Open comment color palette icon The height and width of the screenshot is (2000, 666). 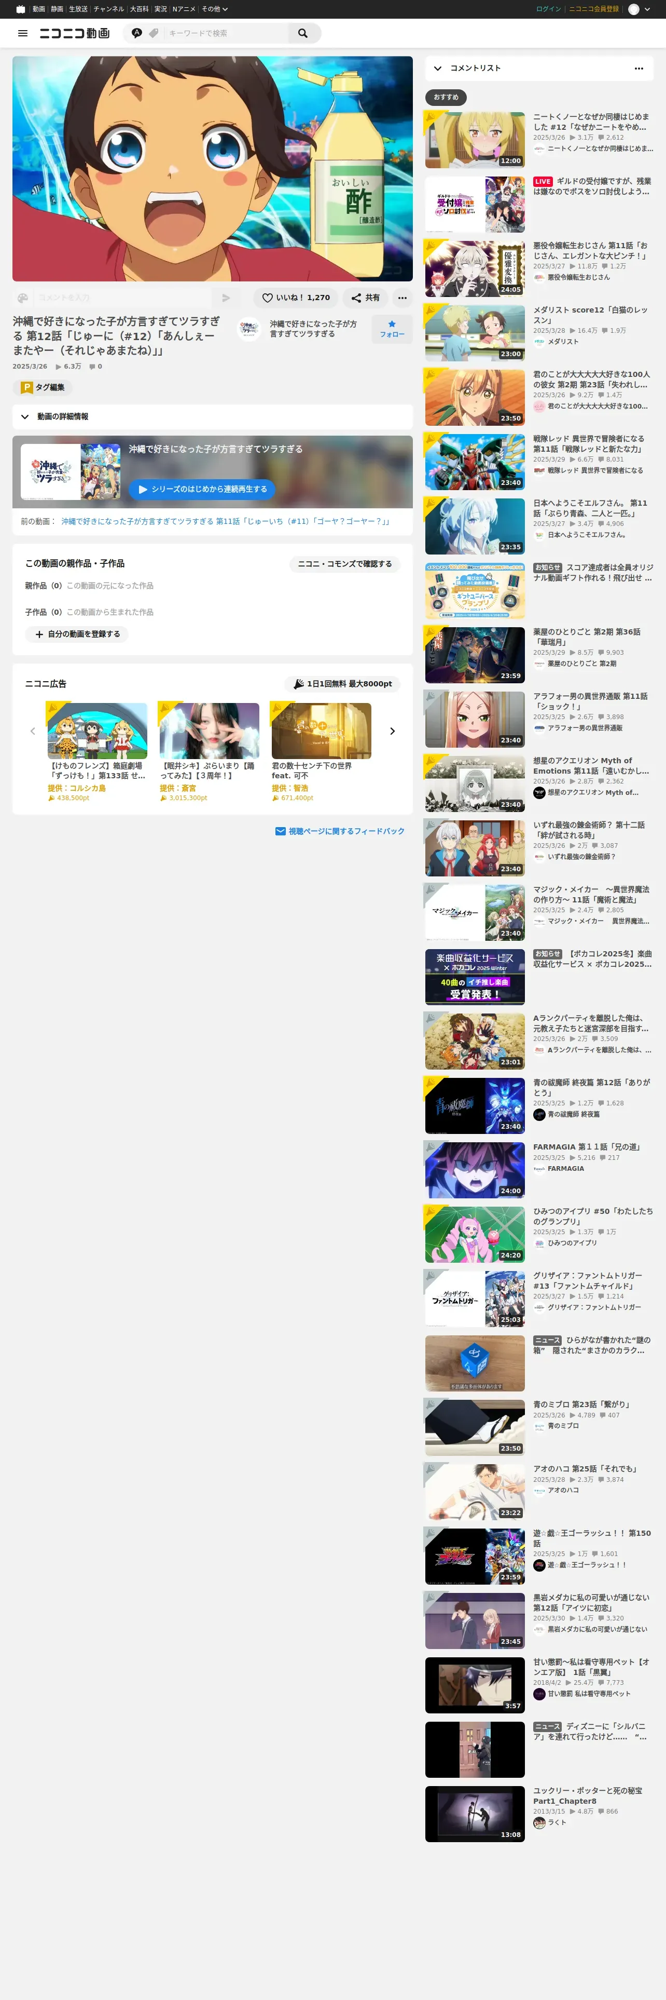coord(22,298)
